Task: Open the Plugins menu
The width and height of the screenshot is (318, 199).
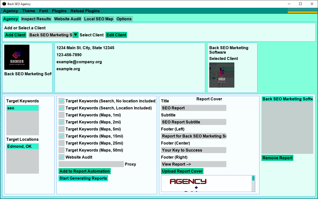Action: pos(59,11)
